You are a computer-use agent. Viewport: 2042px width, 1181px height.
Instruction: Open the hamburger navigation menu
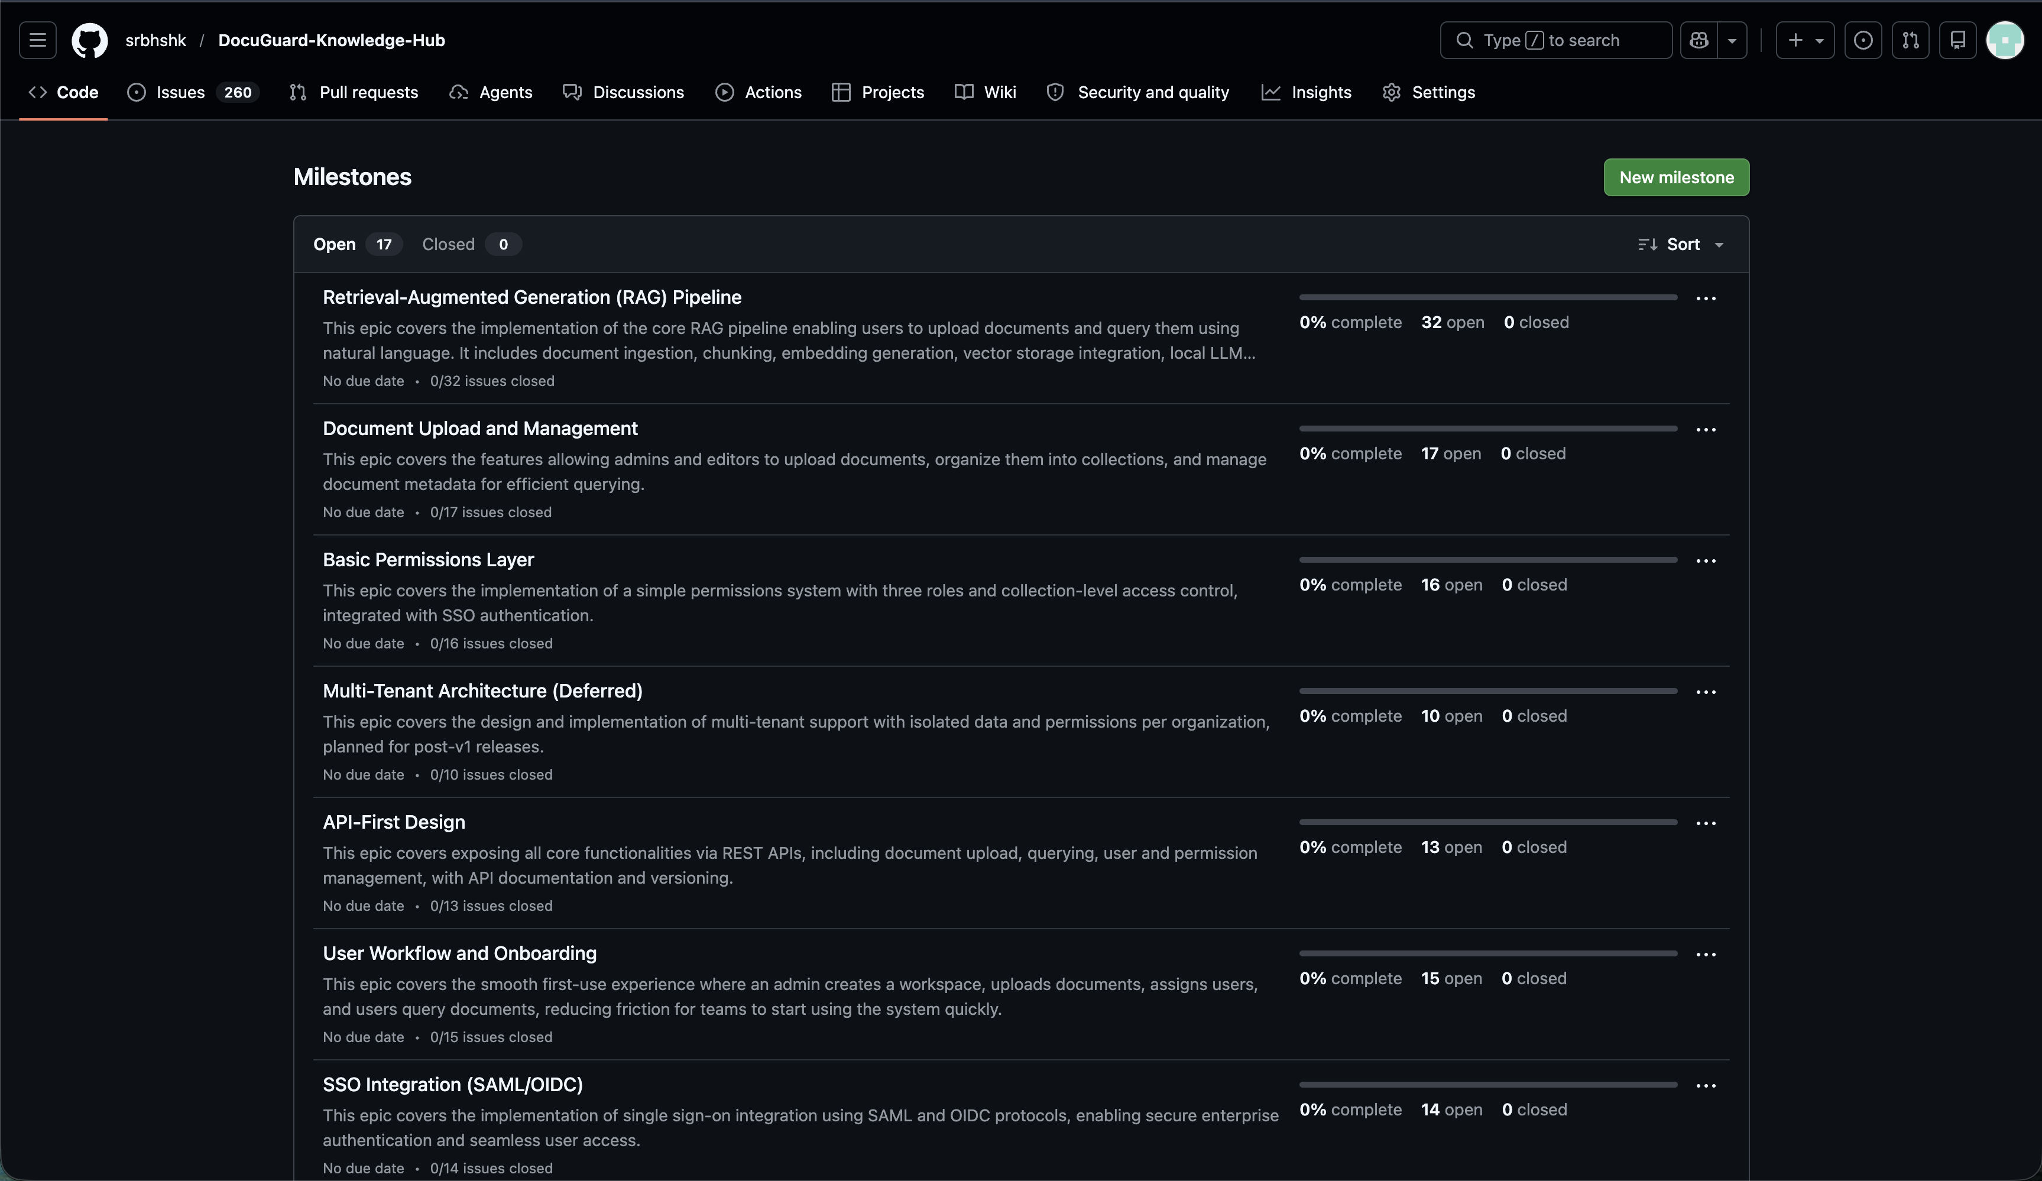tap(37, 40)
